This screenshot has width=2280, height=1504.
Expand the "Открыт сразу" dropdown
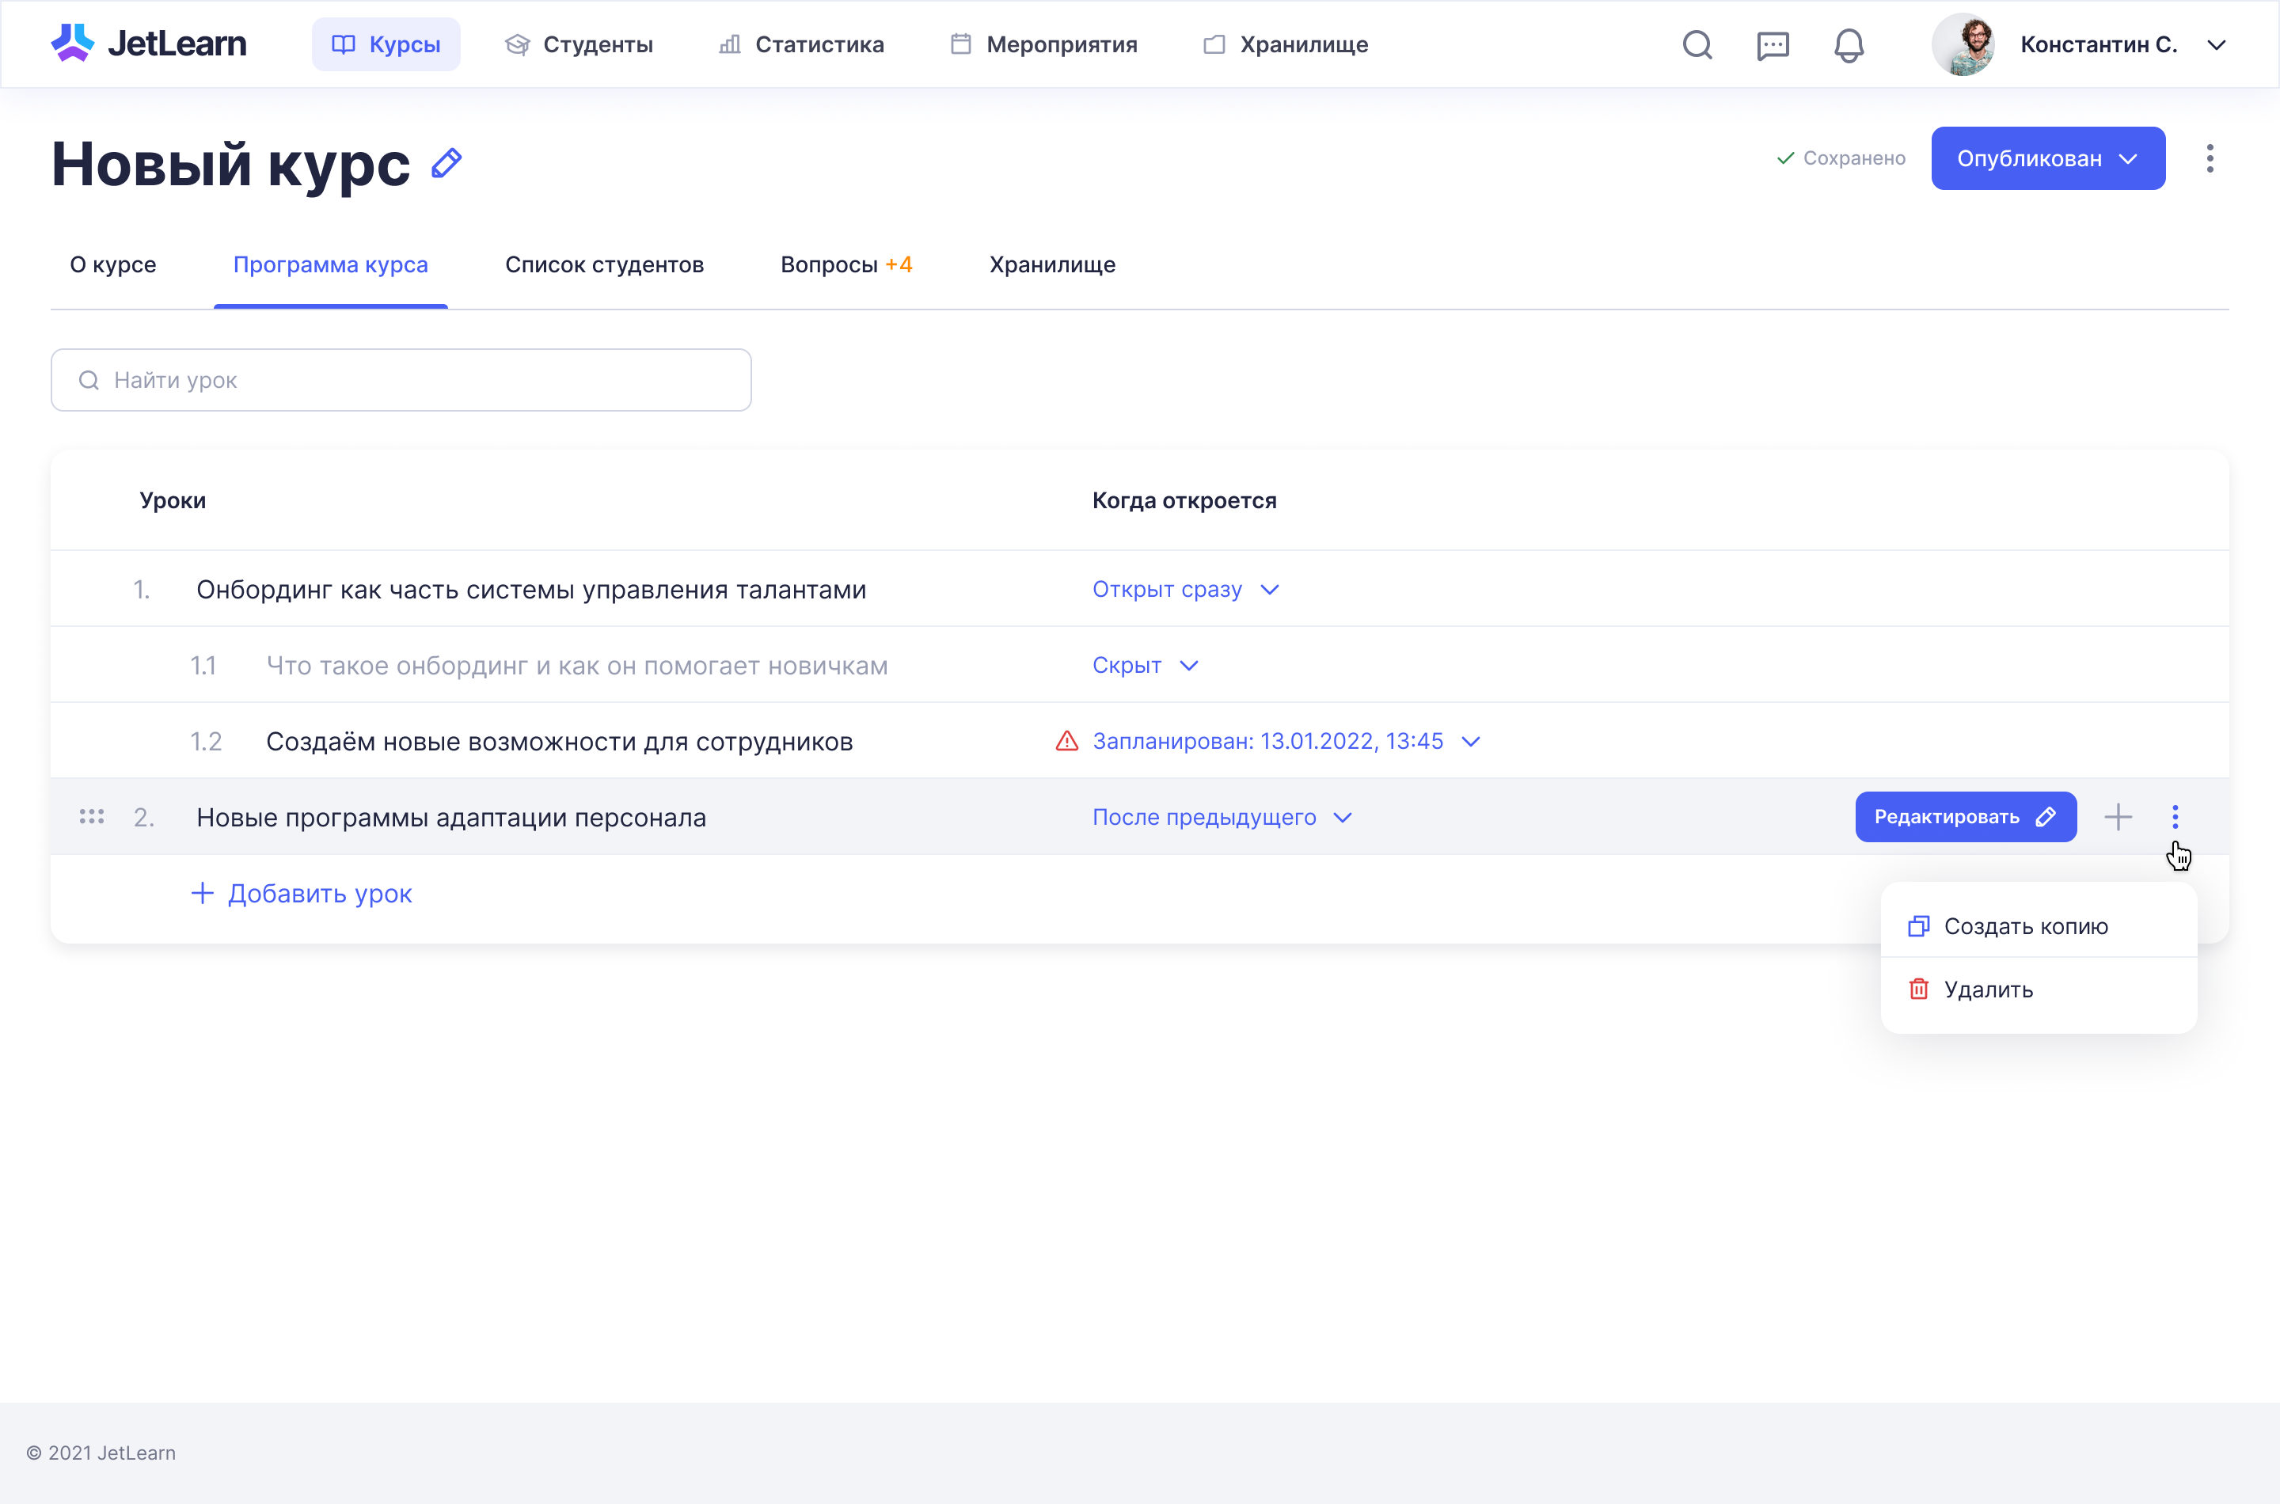pyautogui.click(x=1186, y=589)
